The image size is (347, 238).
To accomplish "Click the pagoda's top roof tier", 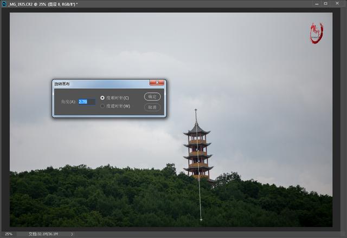I will (196, 130).
